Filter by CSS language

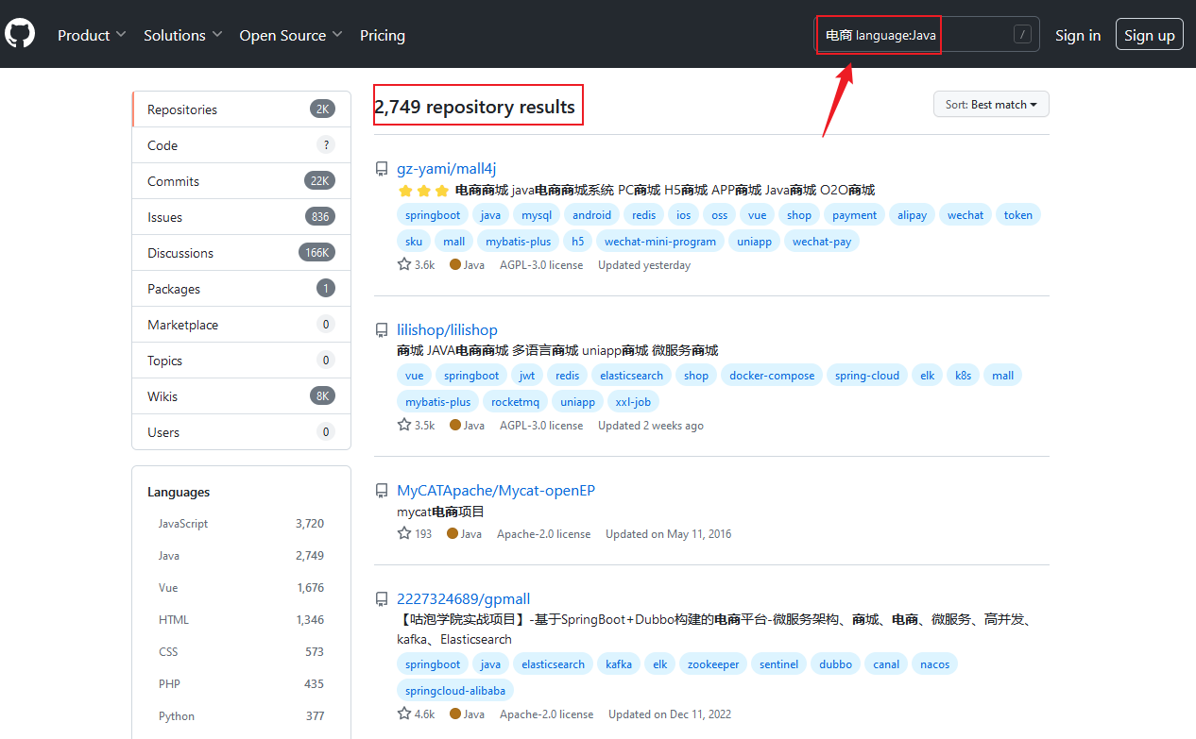(241, 652)
